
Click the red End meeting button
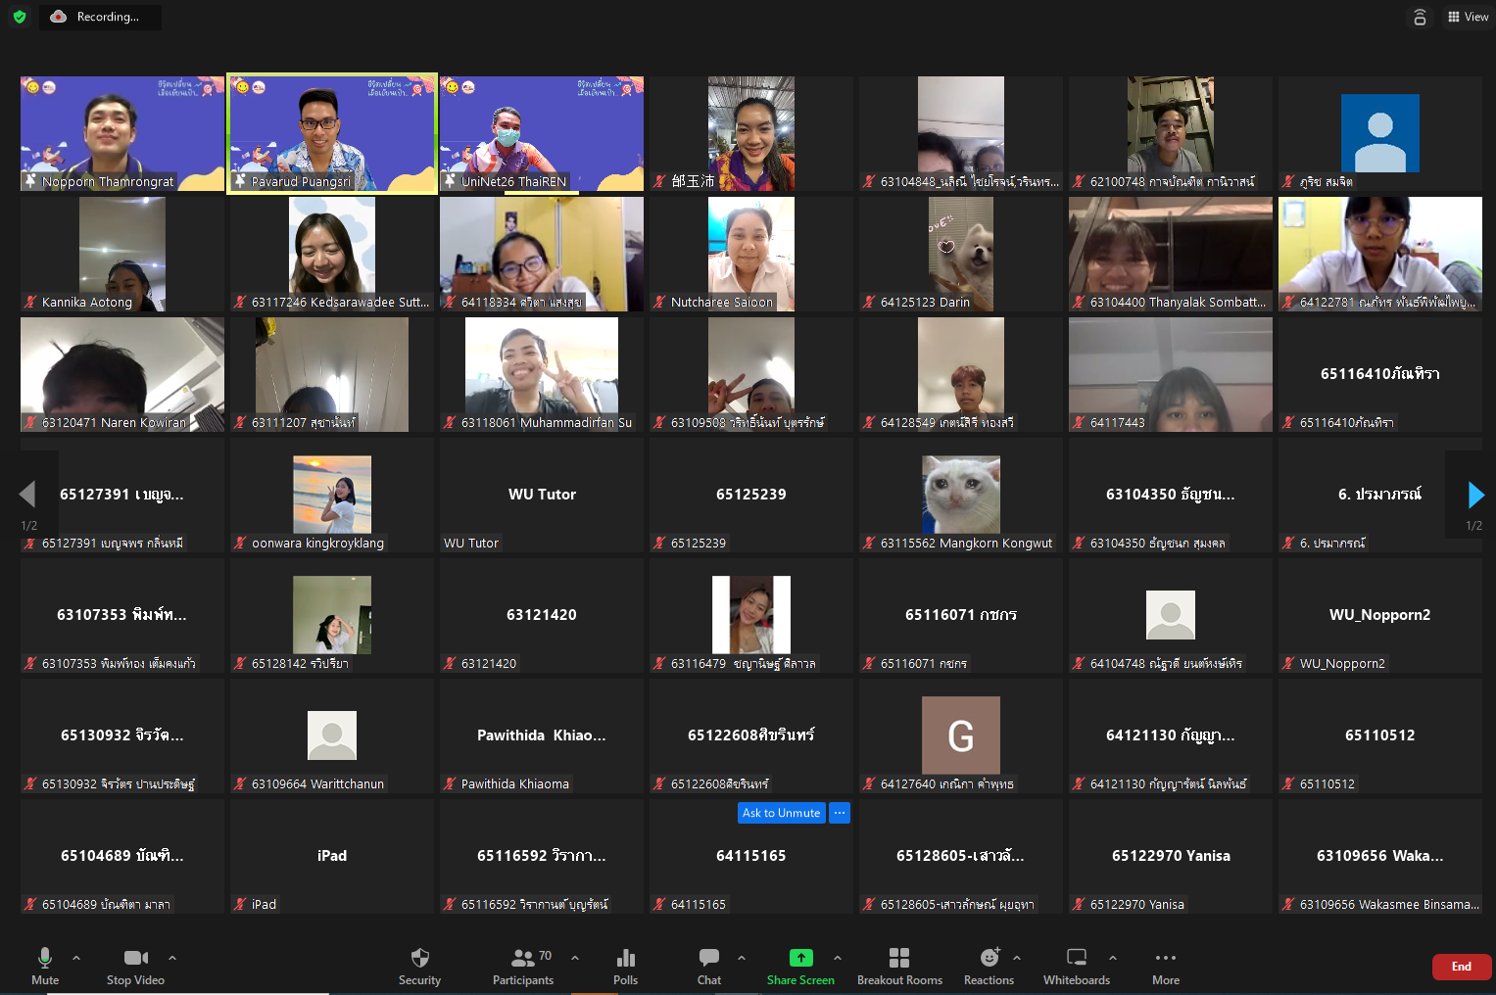1461,967
